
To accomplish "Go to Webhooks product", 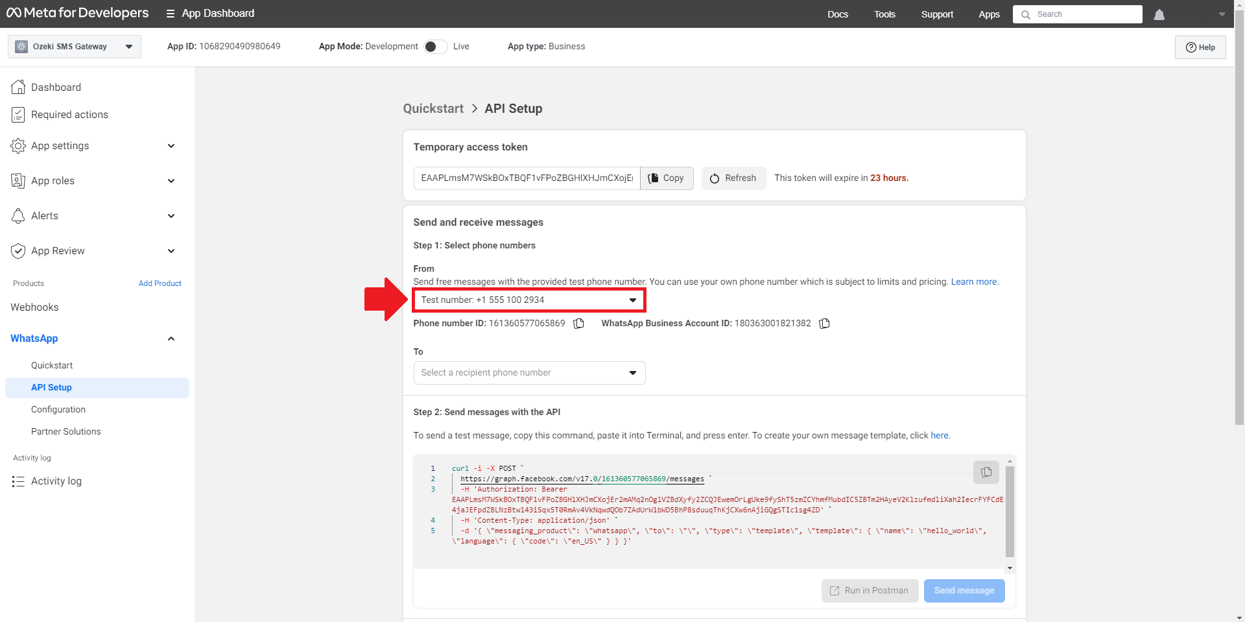I will (34, 307).
